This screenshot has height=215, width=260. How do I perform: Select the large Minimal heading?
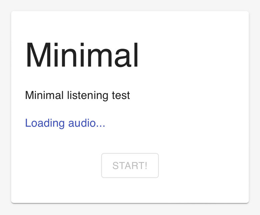(82, 55)
